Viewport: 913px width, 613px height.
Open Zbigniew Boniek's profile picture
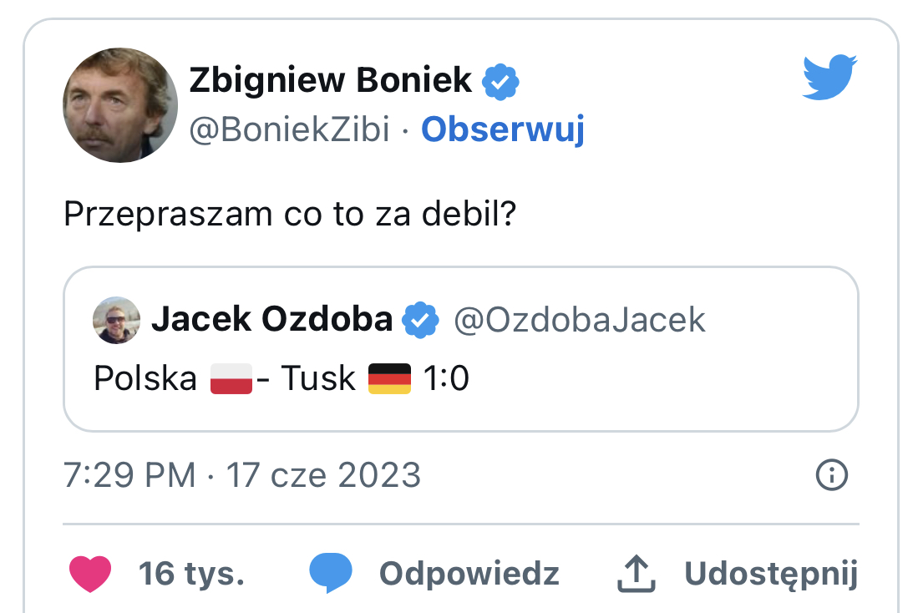click(x=120, y=105)
